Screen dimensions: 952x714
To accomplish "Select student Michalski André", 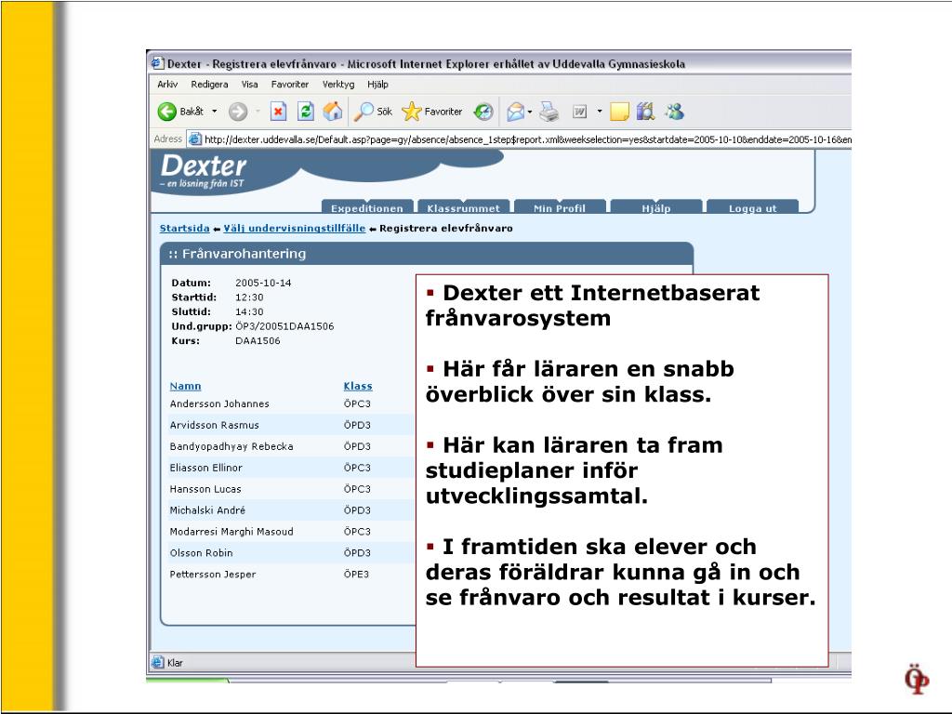I will coord(207,510).
